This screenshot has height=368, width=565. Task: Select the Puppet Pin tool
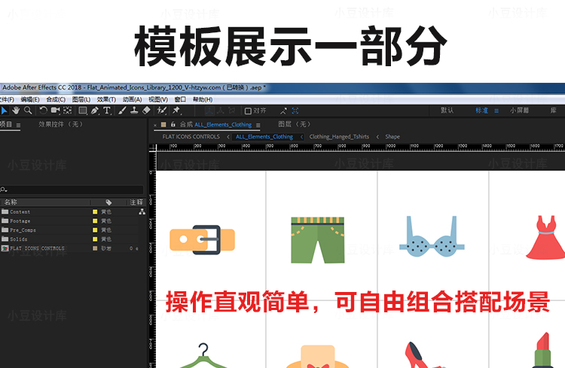pos(176,111)
